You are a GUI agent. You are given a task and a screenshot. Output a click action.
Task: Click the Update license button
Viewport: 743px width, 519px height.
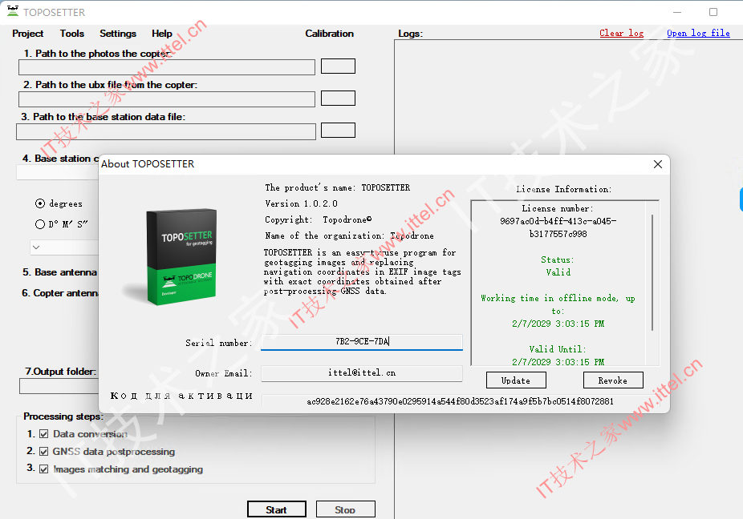pos(516,380)
